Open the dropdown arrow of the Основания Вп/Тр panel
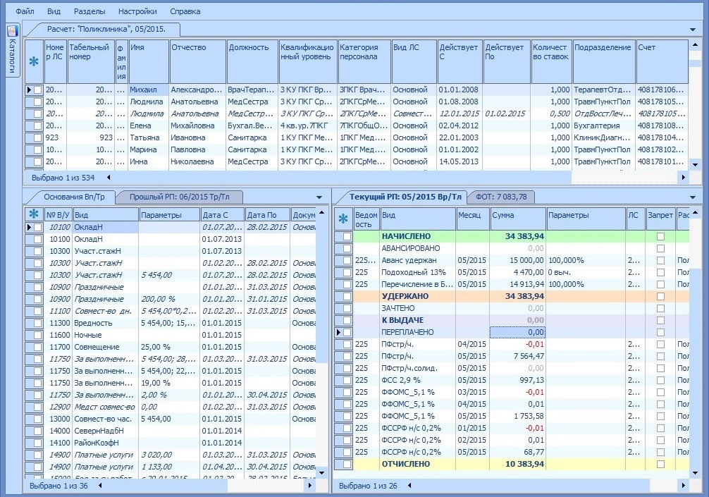This screenshot has height=497, width=709. point(319,197)
